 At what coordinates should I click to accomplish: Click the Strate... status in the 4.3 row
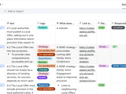click(104, 66)
